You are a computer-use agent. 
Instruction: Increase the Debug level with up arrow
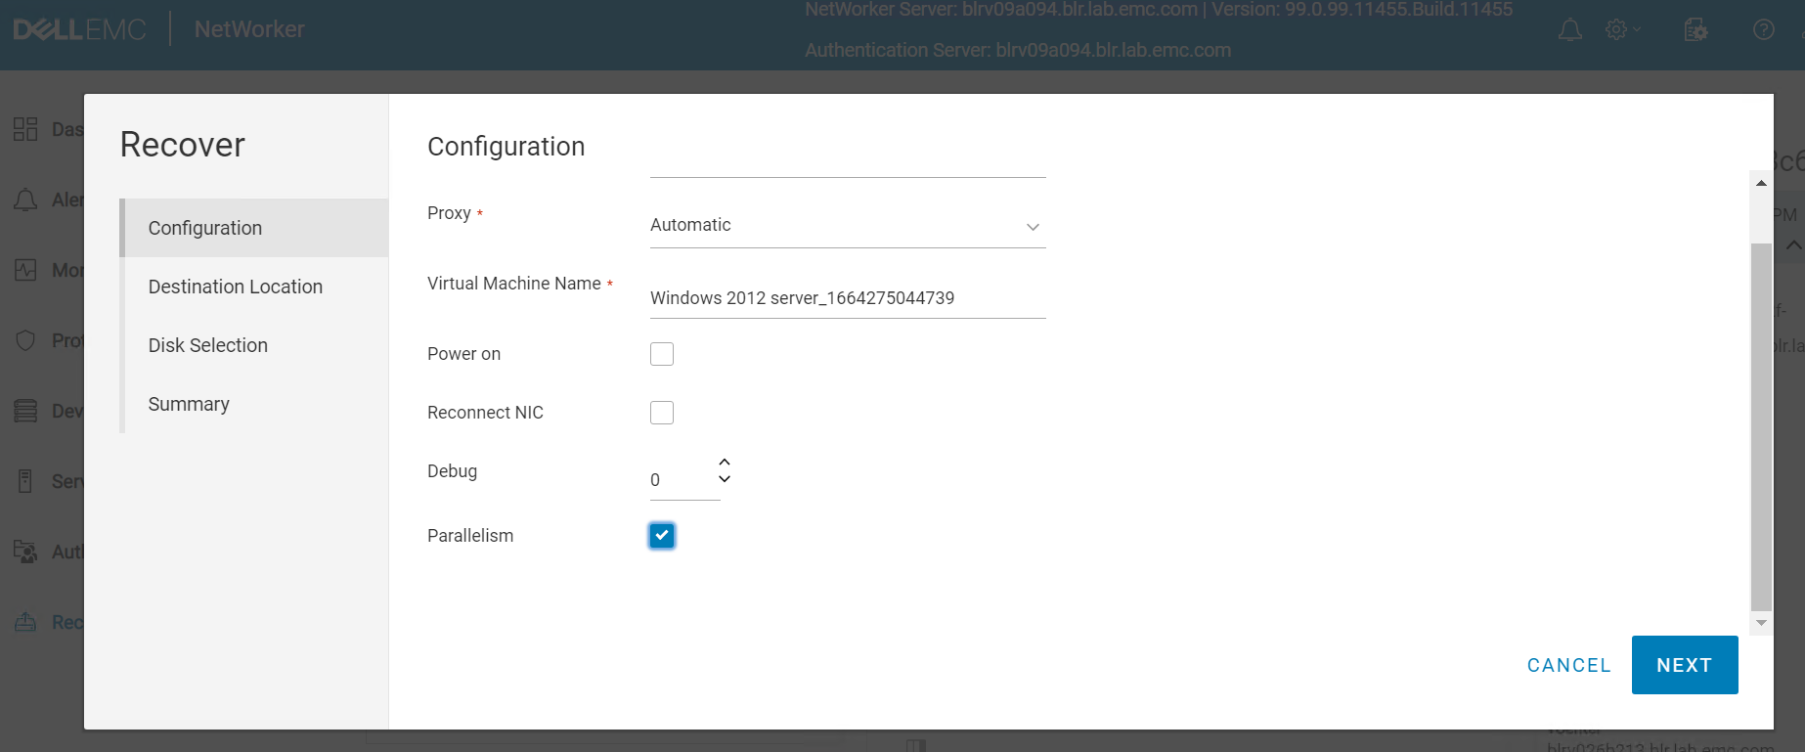coord(725,462)
